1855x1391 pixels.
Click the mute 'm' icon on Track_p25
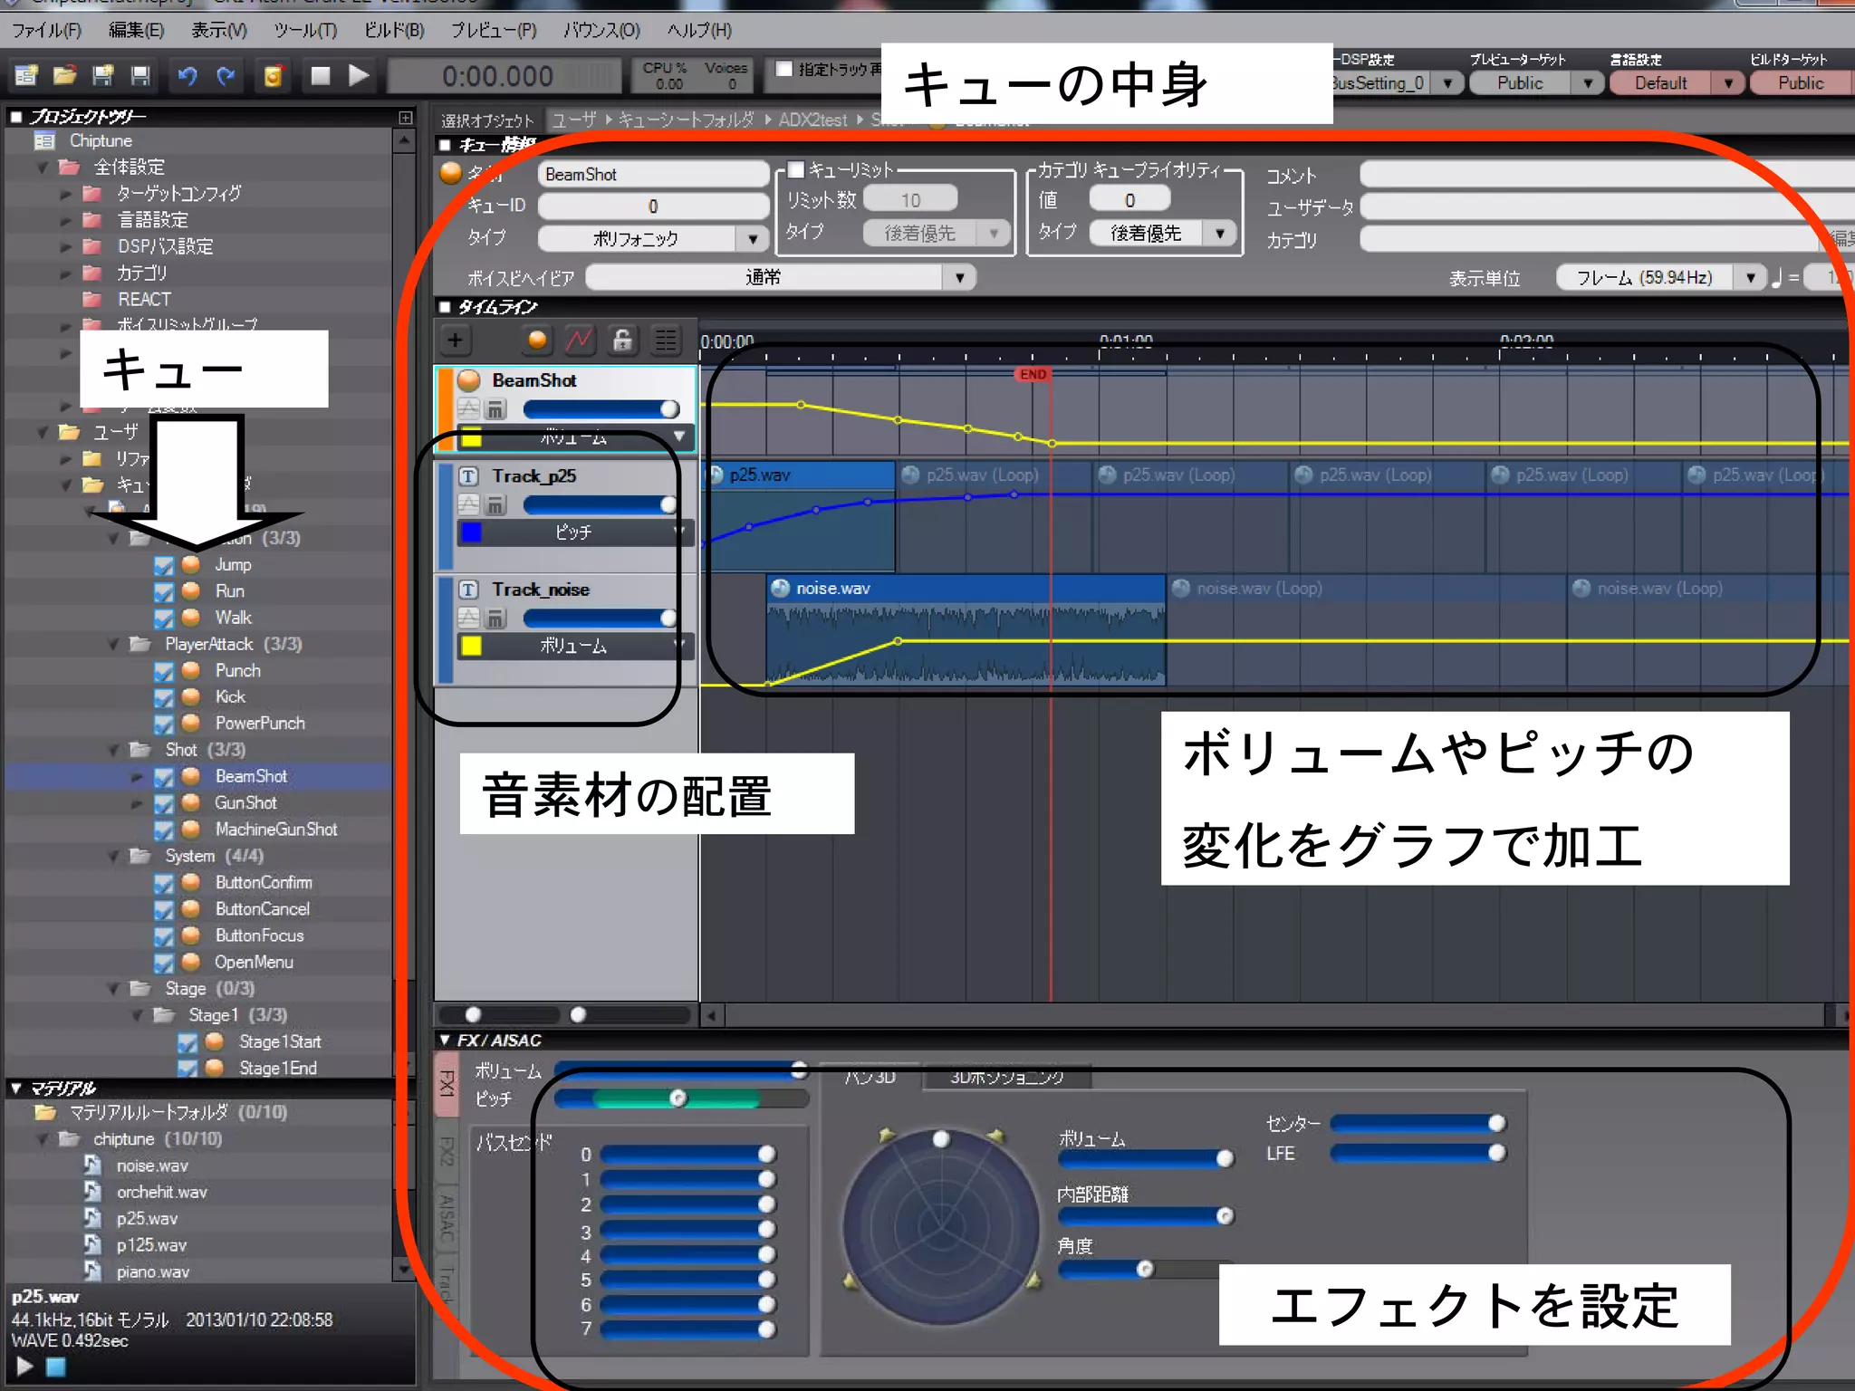[495, 505]
